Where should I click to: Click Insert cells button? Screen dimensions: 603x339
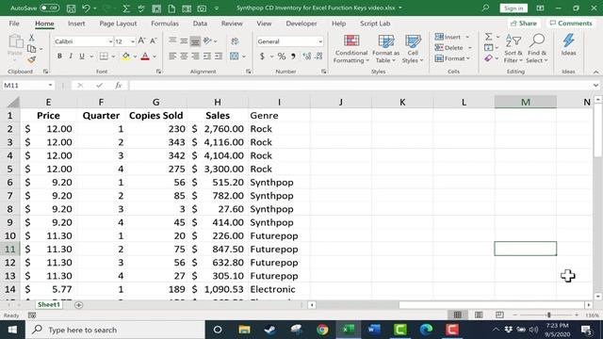coord(448,37)
